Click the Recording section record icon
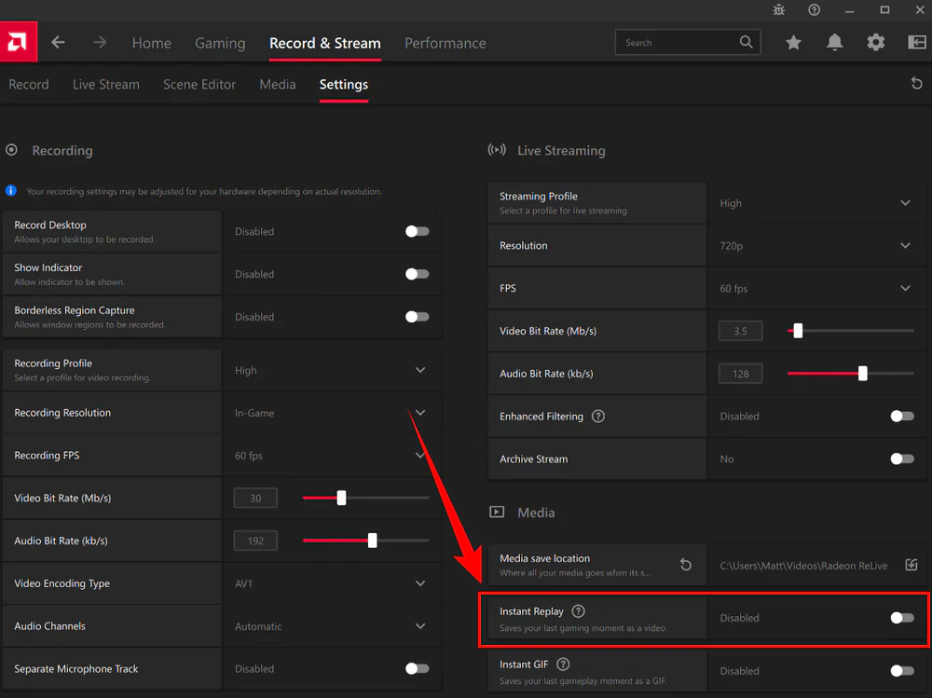Image resolution: width=932 pixels, height=698 pixels. [x=11, y=150]
